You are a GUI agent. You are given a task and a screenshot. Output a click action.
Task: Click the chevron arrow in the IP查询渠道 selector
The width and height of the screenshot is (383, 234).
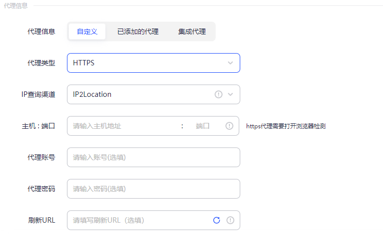coord(230,94)
